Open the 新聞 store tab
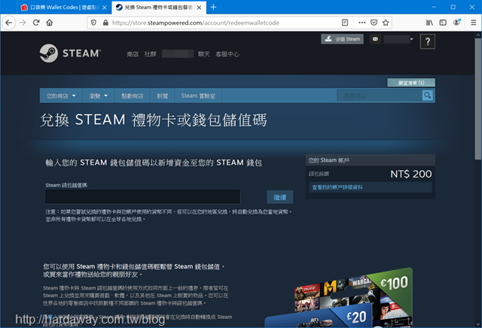The height and width of the screenshot is (328, 482). click(163, 96)
